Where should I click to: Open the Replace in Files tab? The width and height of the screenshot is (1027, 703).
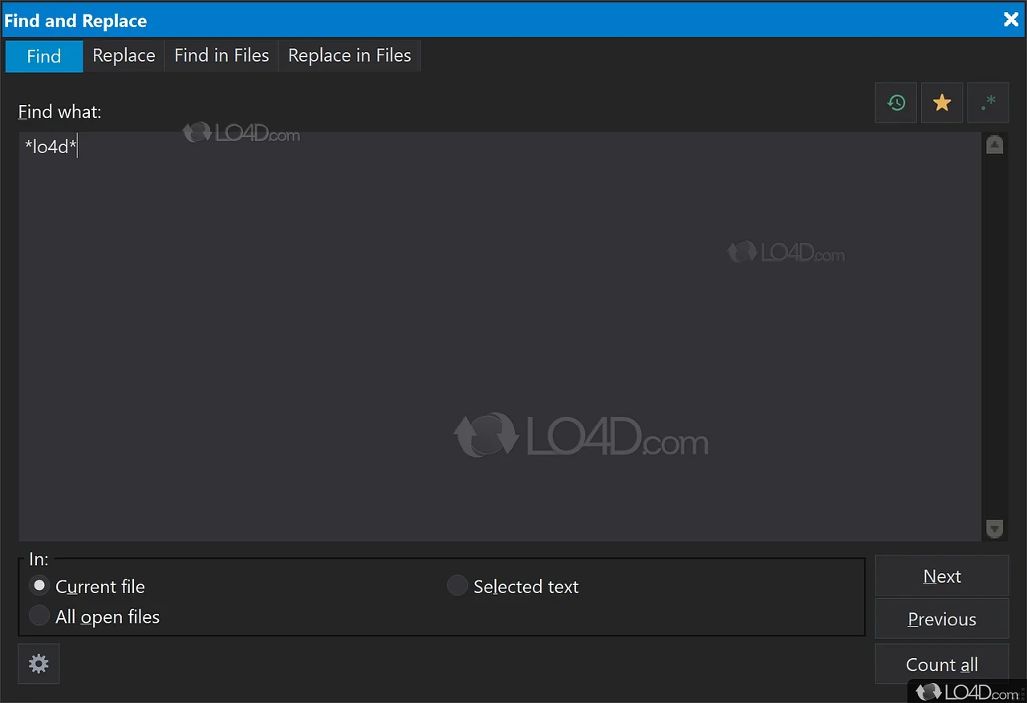click(349, 56)
